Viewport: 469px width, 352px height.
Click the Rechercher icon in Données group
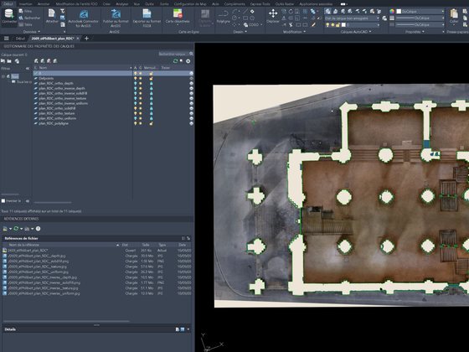coord(21,18)
